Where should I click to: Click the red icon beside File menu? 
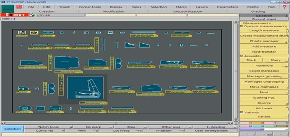click(19, 7)
